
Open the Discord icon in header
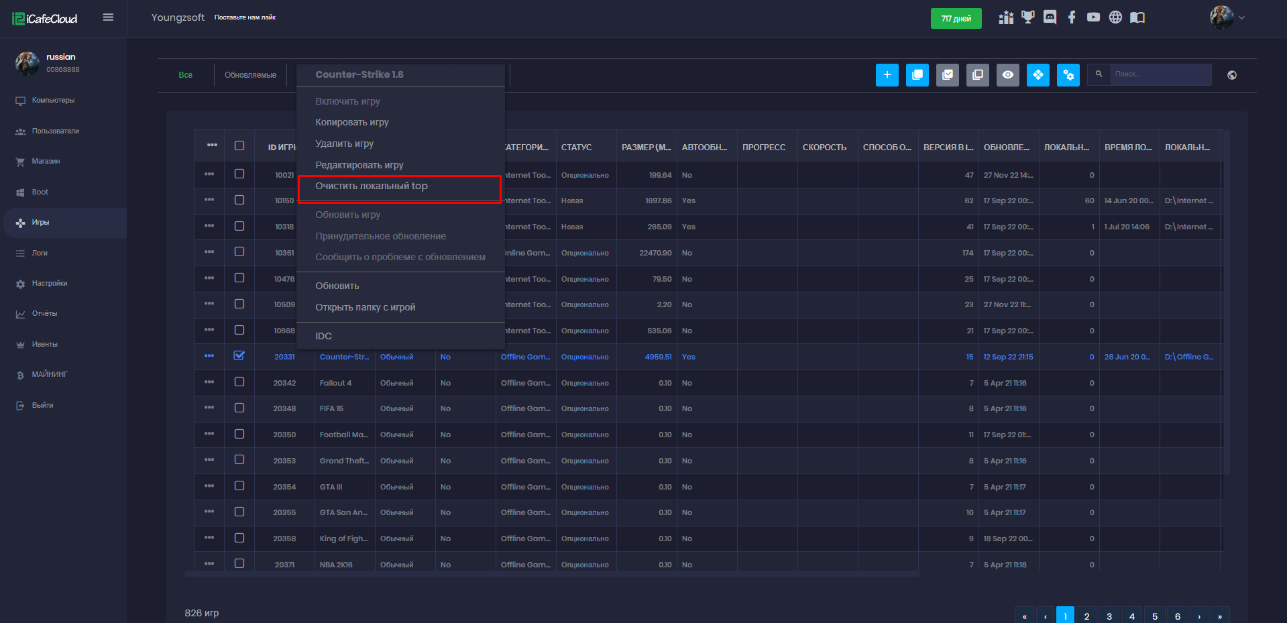(1050, 17)
